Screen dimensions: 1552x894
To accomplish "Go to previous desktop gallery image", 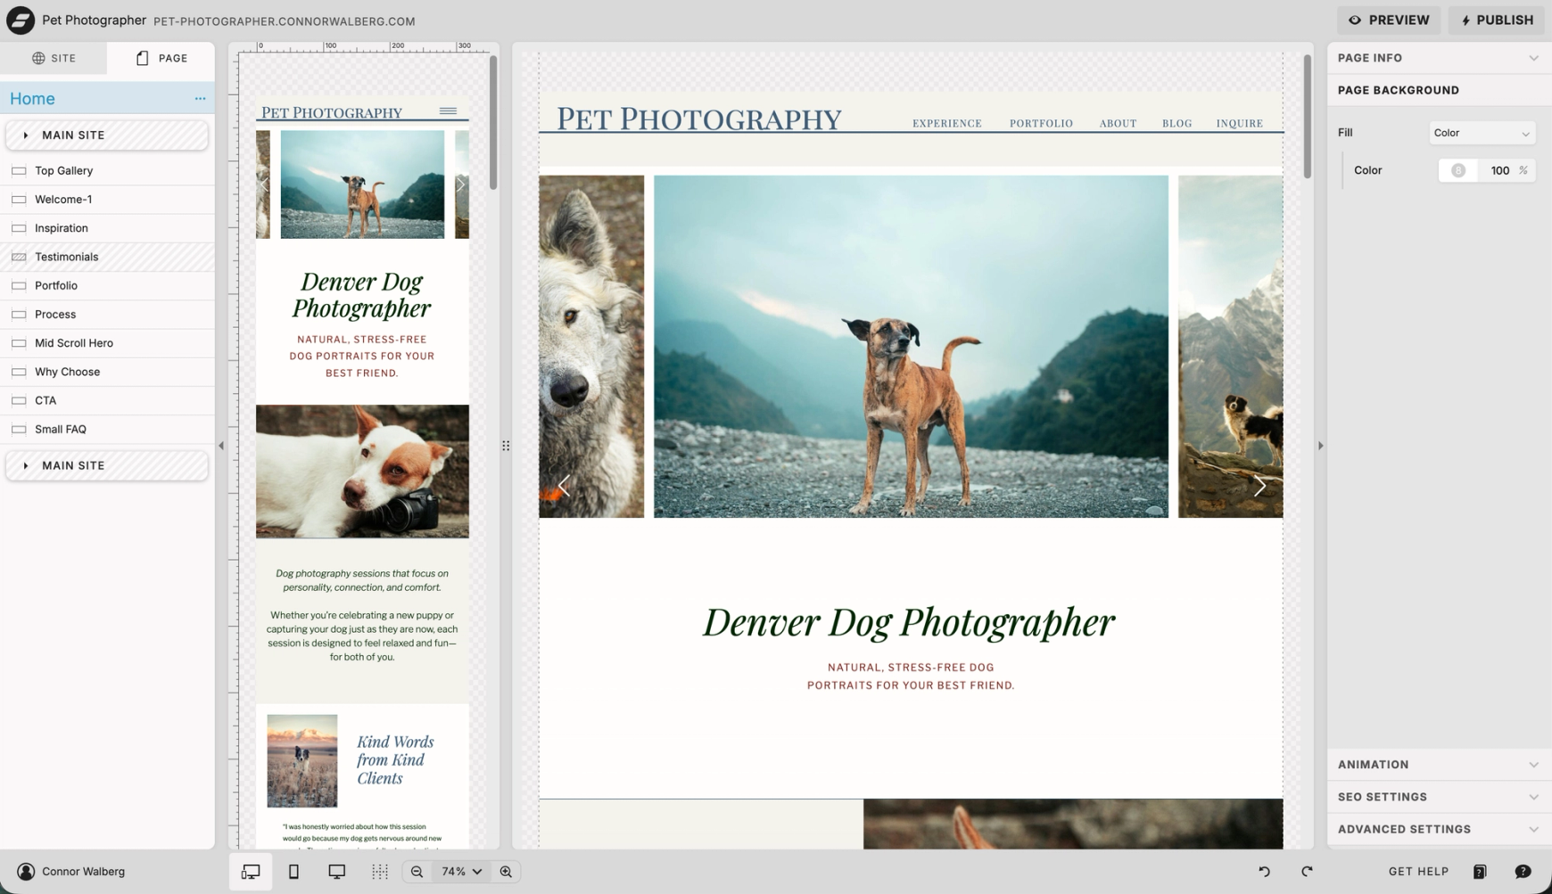I will click(564, 486).
